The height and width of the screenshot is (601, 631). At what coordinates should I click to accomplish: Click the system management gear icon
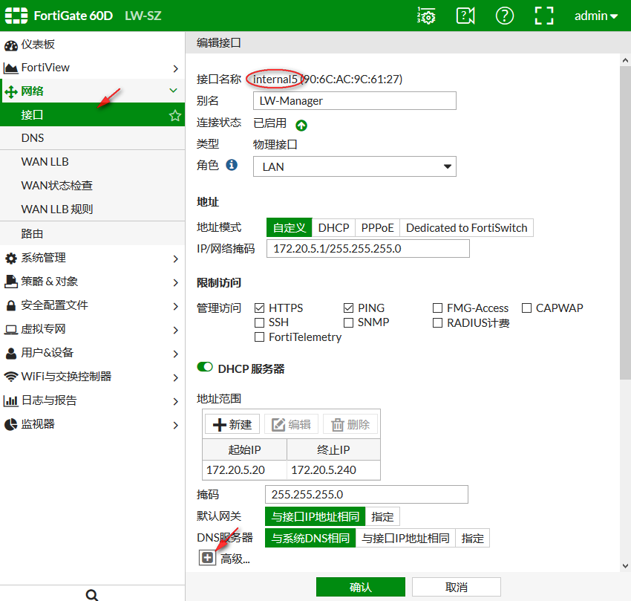click(11, 259)
